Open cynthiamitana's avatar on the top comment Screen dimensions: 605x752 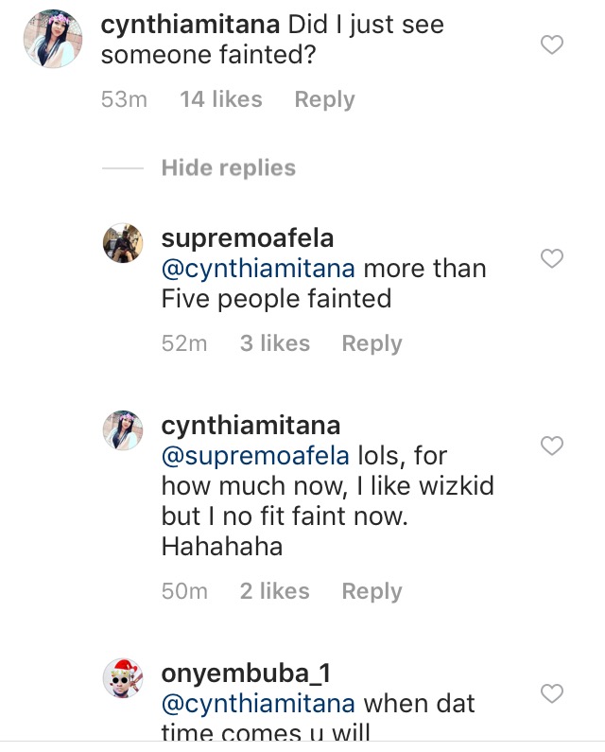pyautogui.click(x=46, y=39)
